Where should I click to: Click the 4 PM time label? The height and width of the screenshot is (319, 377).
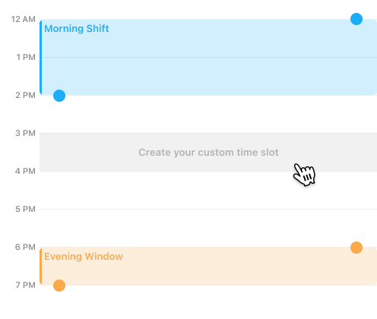pyautogui.click(x=25, y=171)
